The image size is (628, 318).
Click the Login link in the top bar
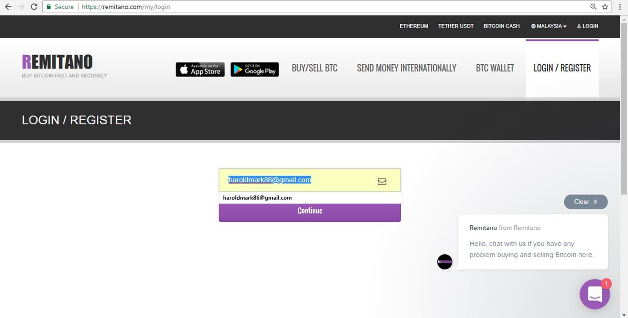click(588, 26)
